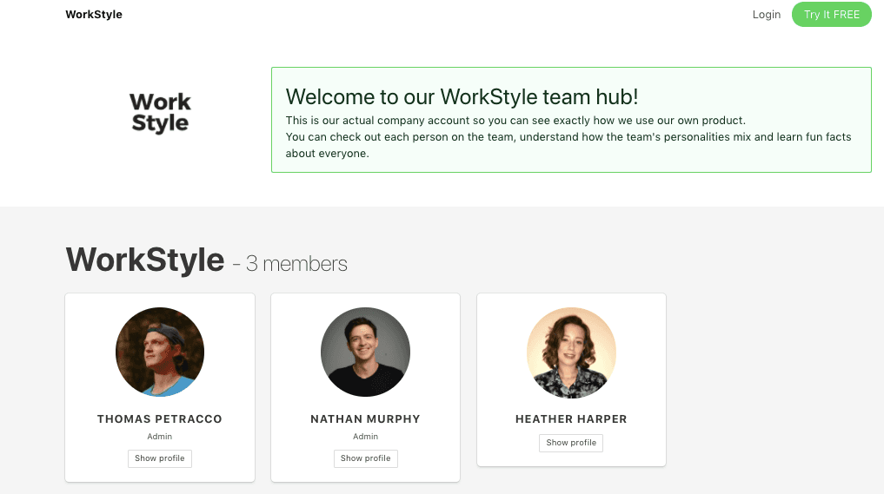Show profile for Thomas Petracco
884x494 pixels.
point(160,458)
